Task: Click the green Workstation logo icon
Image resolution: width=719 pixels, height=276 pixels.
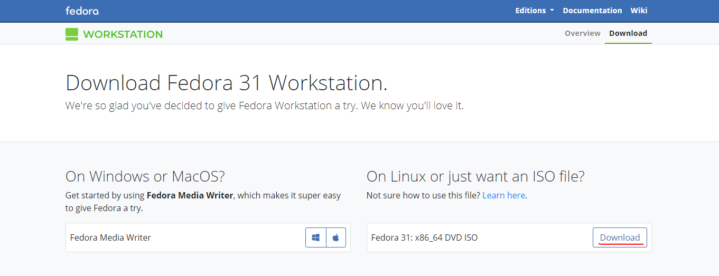Action: (72, 34)
